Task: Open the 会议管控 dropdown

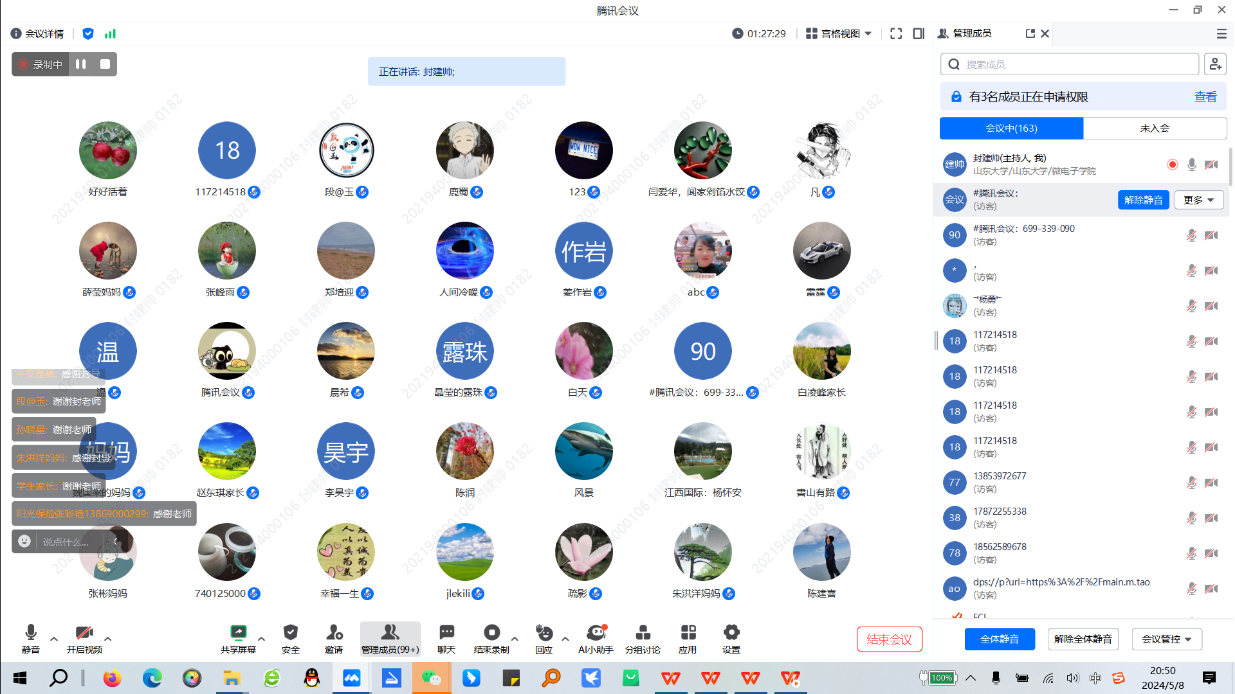Action: pyautogui.click(x=1167, y=639)
